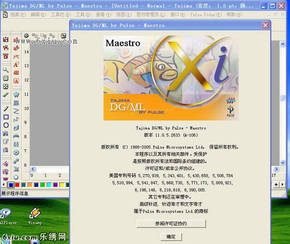Open the Winamp desktop shortcut
Viewport: 290px width, 244px height.
[x=35, y=216]
